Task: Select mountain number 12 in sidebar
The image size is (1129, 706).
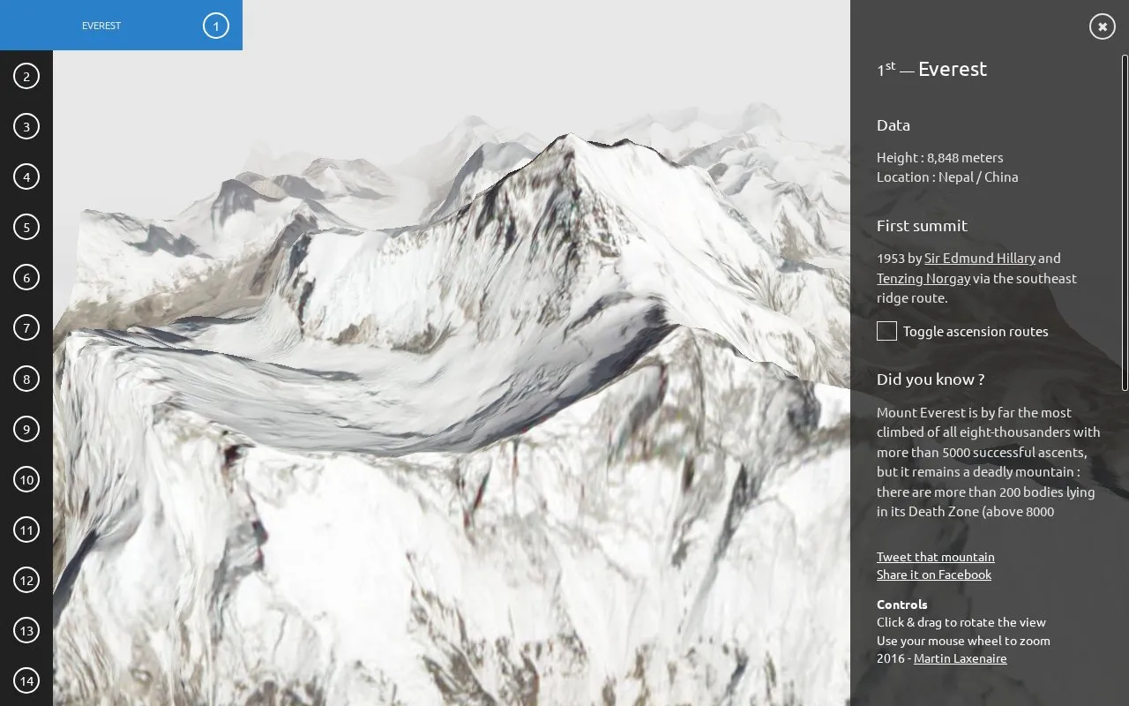Action: 26,580
